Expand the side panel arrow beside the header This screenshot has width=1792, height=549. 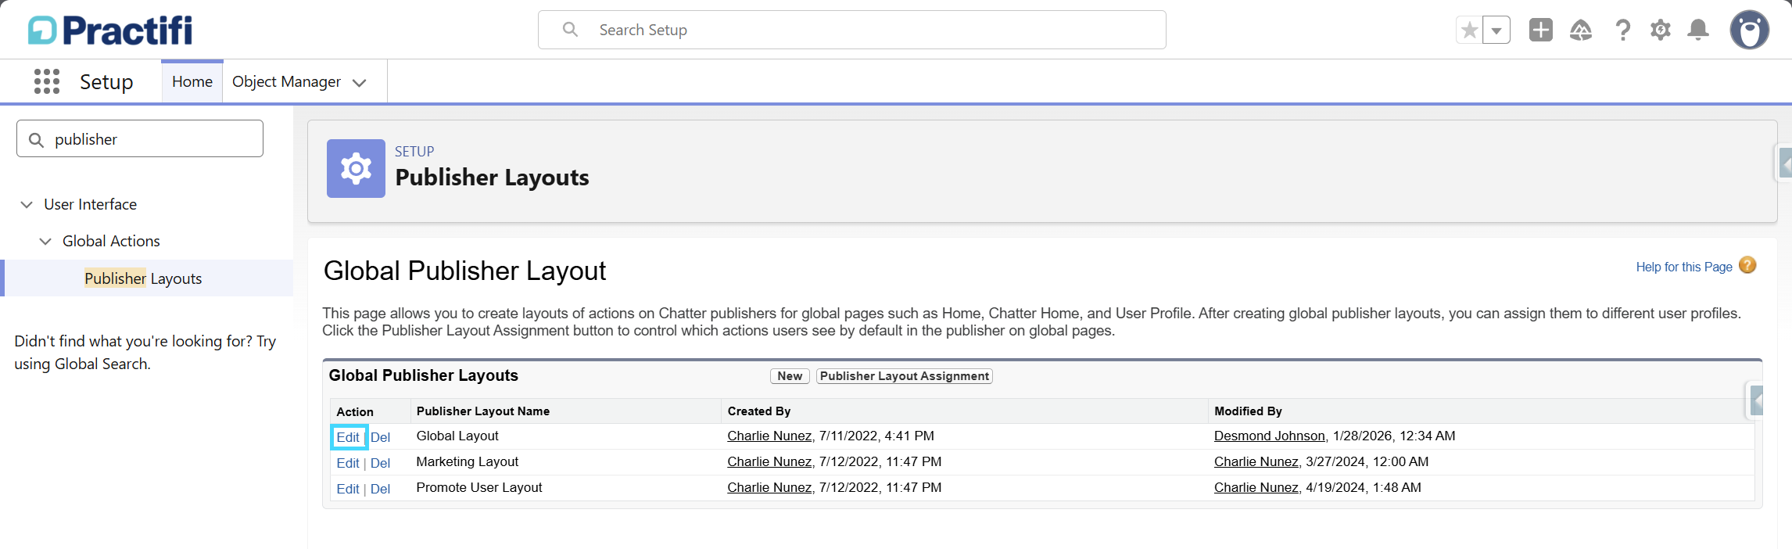pyautogui.click(x=1784, y=163)
